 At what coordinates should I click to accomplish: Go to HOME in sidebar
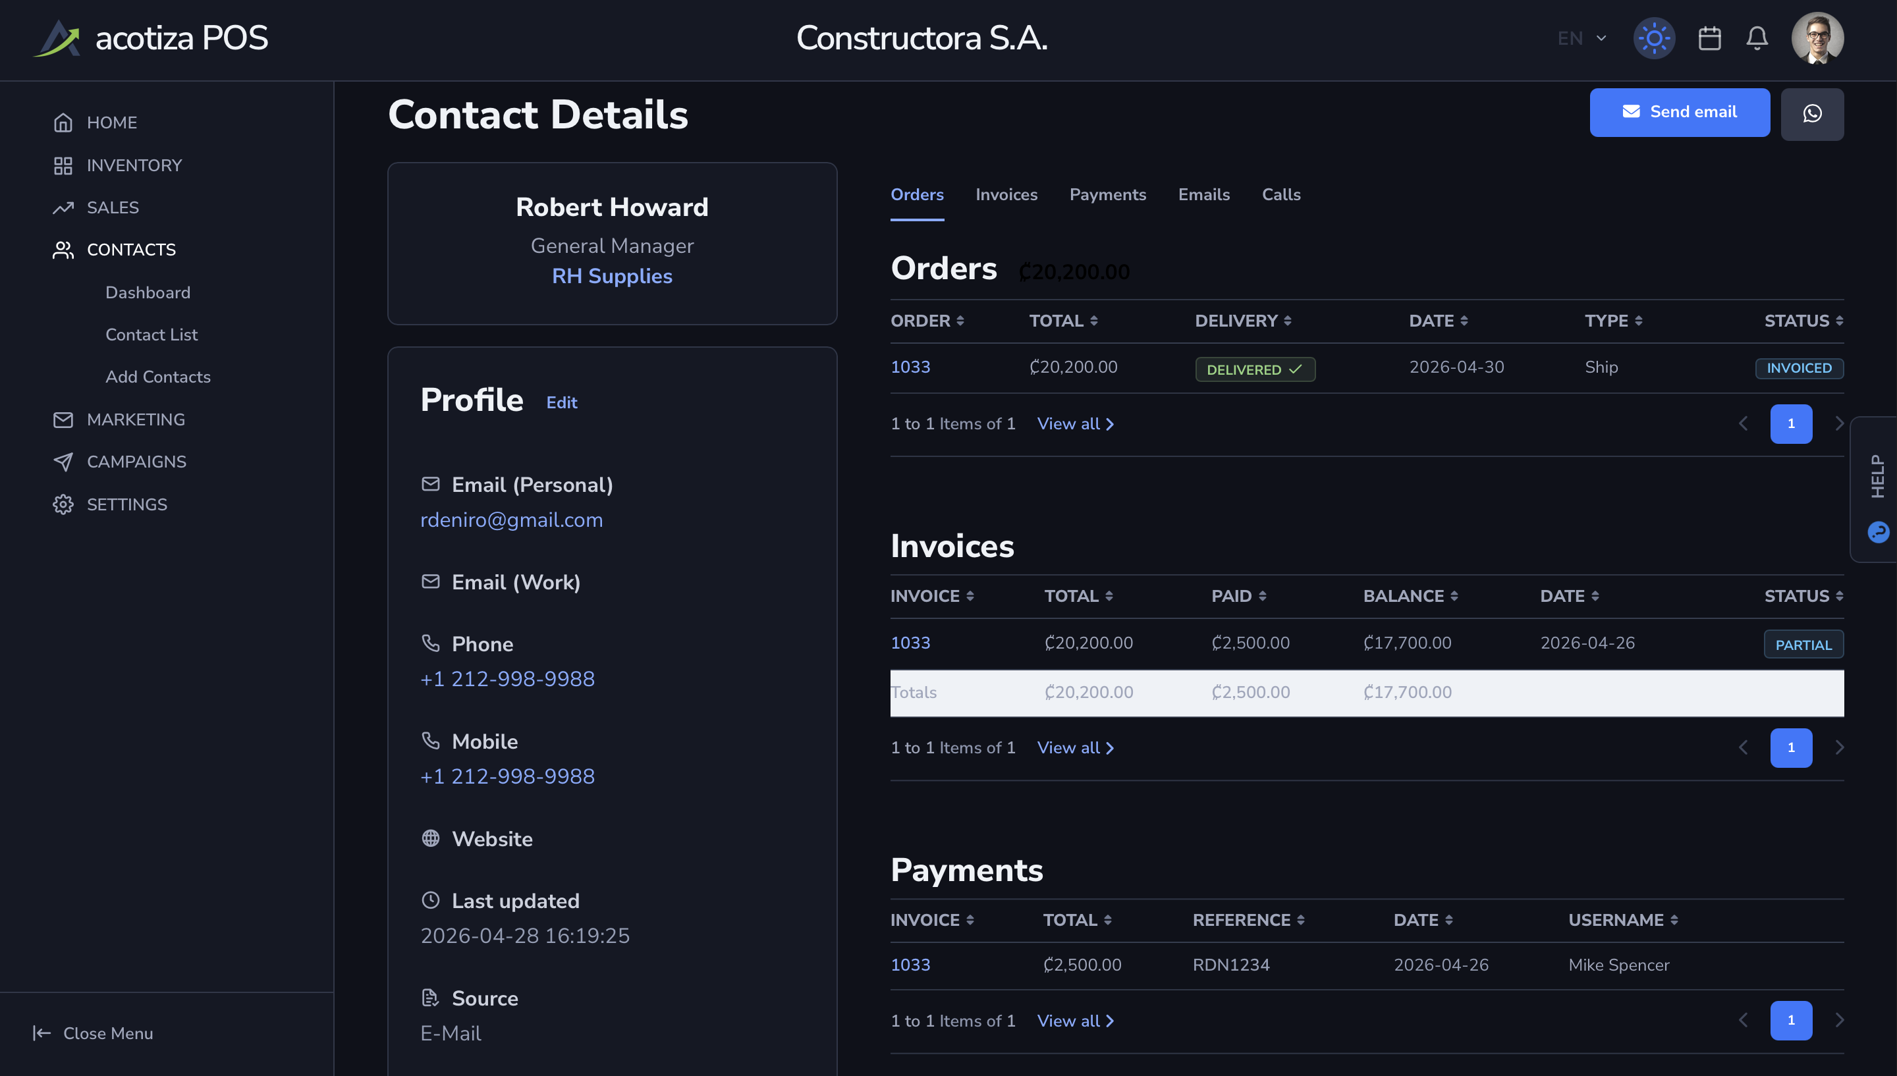tap(95, 122)
